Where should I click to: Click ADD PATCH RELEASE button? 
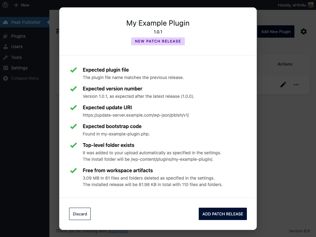222,214
